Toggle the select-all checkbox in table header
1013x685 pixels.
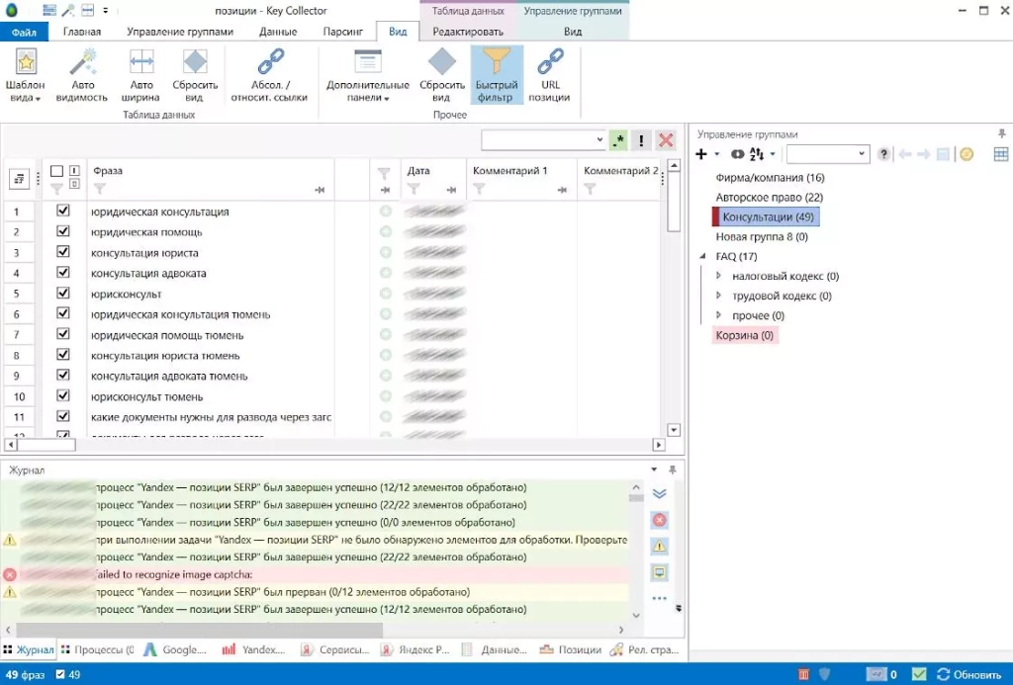(x=56, y=171)
